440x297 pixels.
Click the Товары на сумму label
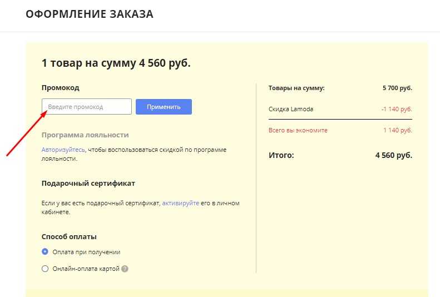(296, 88)
